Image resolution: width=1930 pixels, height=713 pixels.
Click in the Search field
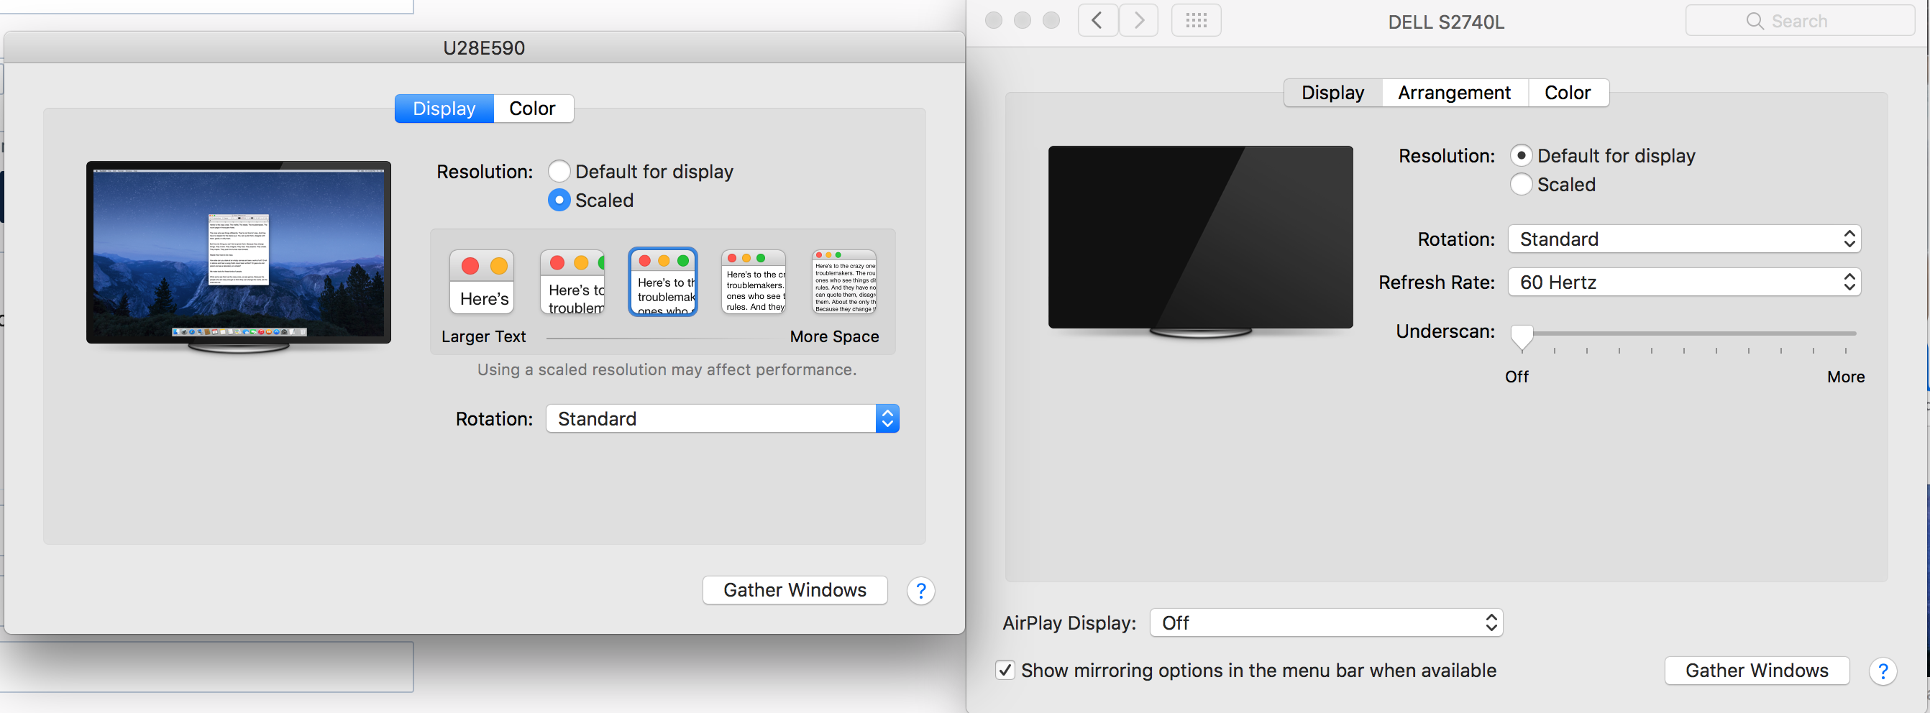pos(1800,21)
